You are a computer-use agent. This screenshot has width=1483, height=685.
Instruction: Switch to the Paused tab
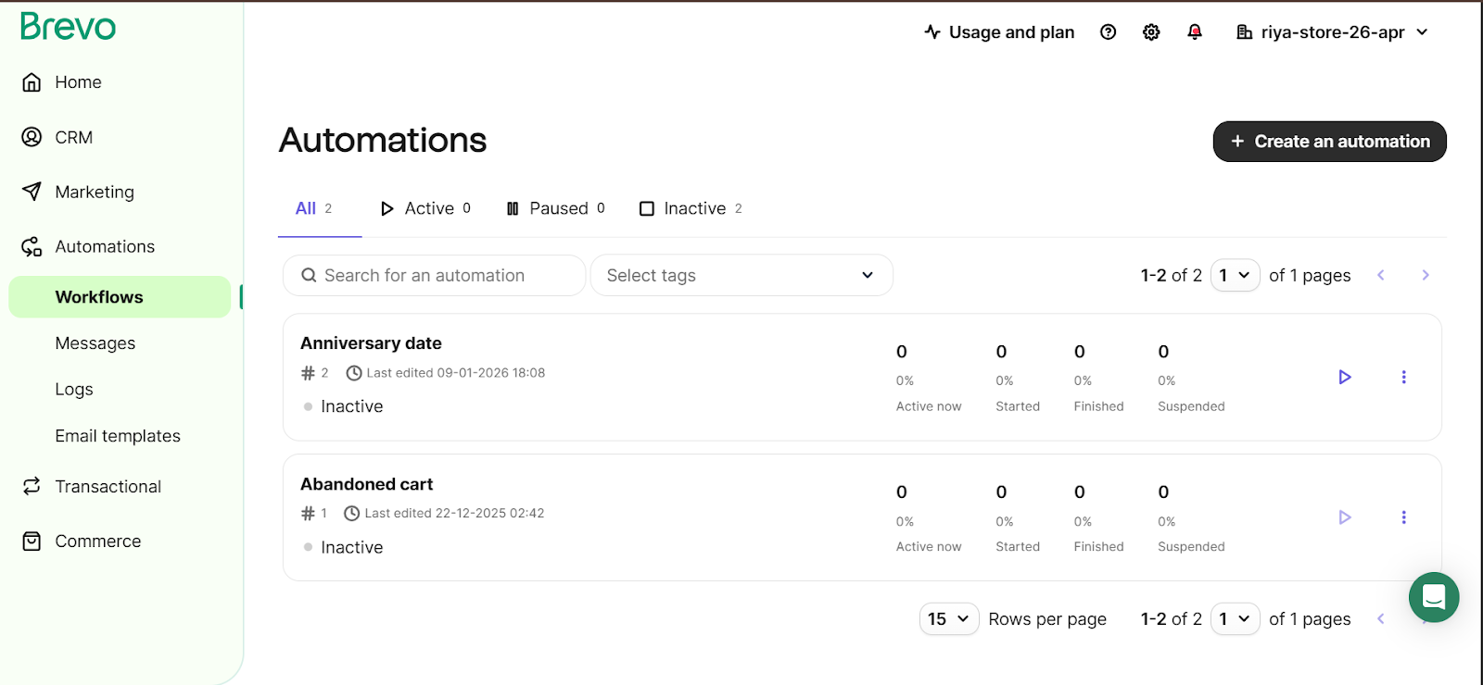[555, 208]
